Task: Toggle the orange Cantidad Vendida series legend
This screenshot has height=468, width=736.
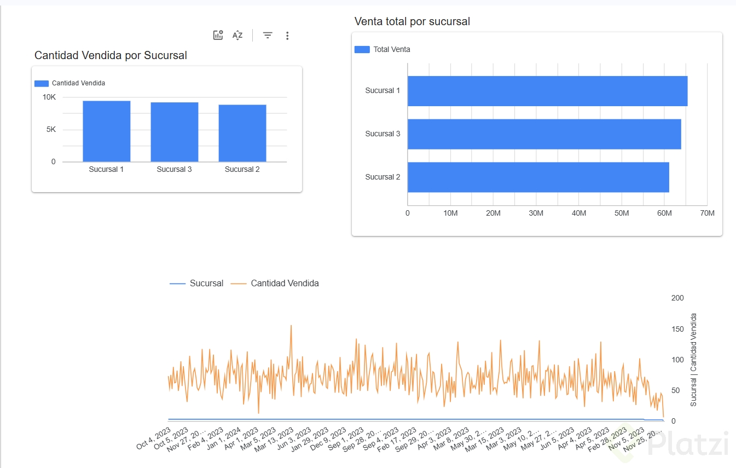Action: pos(275,284)
